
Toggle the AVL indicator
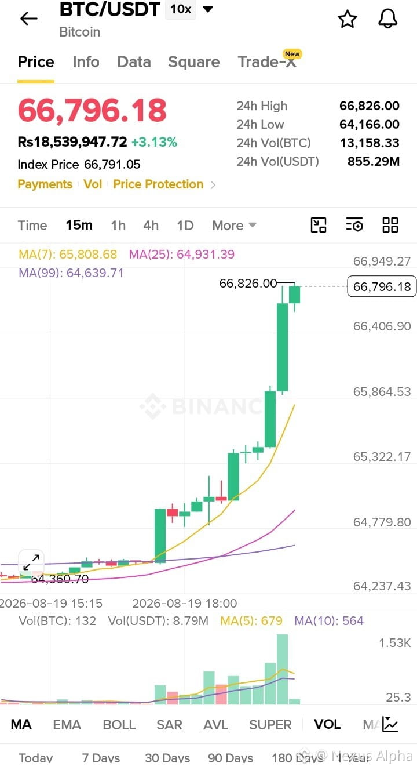coord(215,725)
